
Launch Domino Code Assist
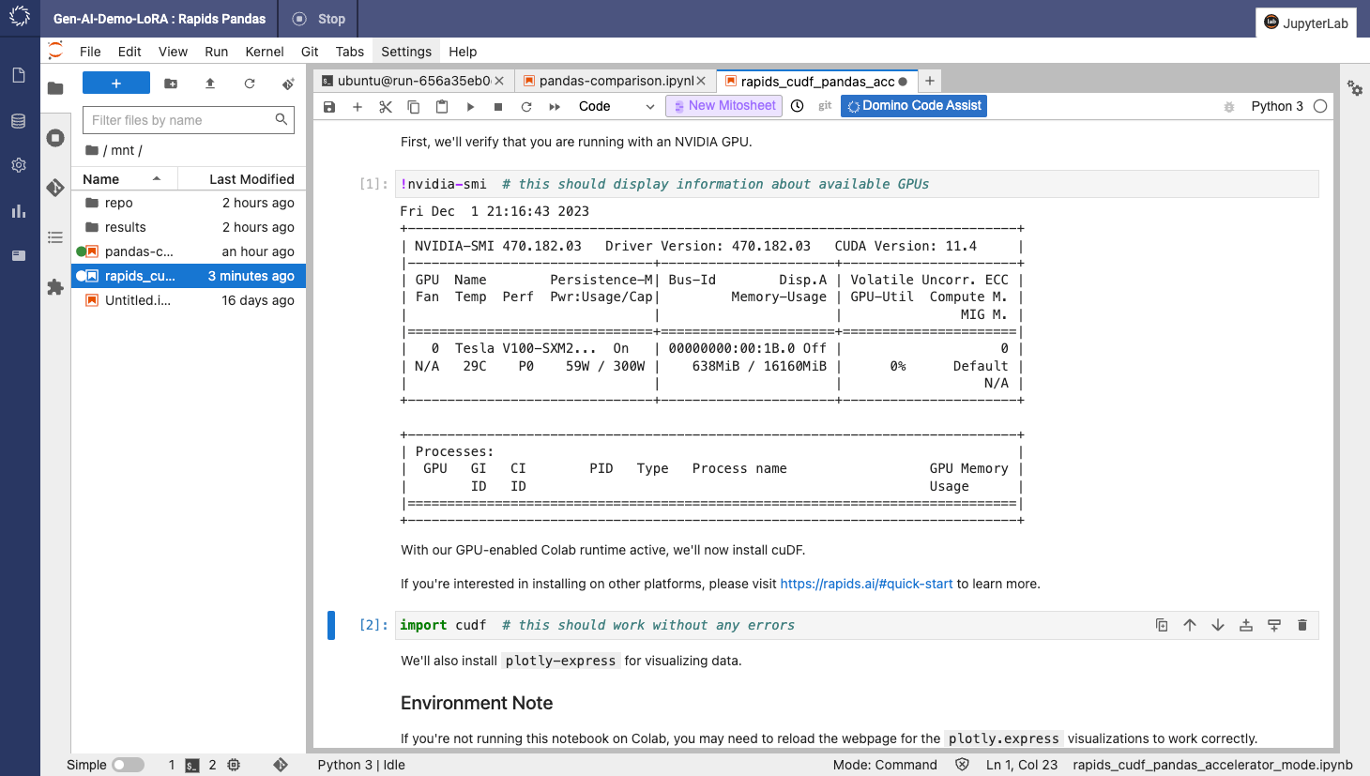pos(913,106)
